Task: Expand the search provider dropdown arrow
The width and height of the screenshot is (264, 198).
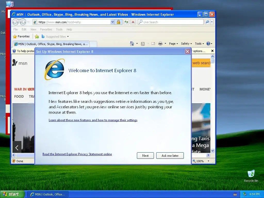Action: pyautogui.click(x=212, y=22)
